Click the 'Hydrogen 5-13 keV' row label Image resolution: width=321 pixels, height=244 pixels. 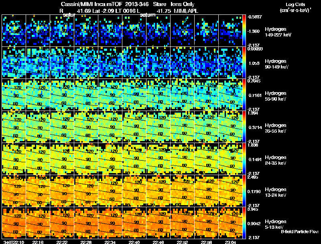point(276,224)
